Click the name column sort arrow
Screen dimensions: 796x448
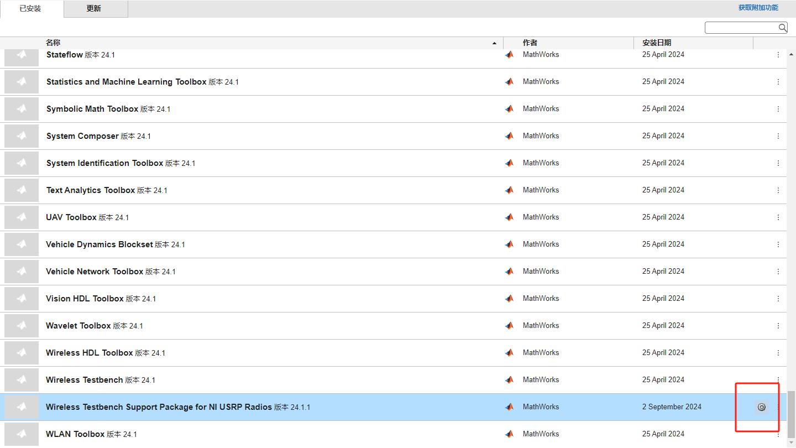[x=494, y=43]
